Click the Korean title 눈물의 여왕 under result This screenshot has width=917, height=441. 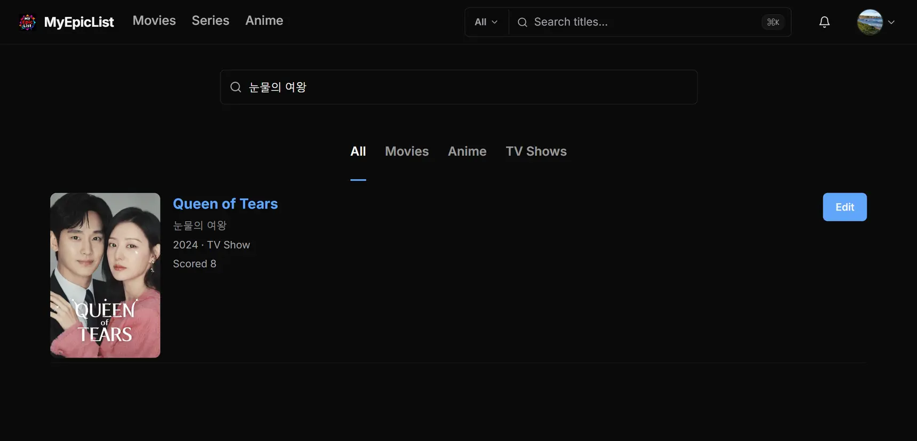pyautogui.click(x=200, y=226)
